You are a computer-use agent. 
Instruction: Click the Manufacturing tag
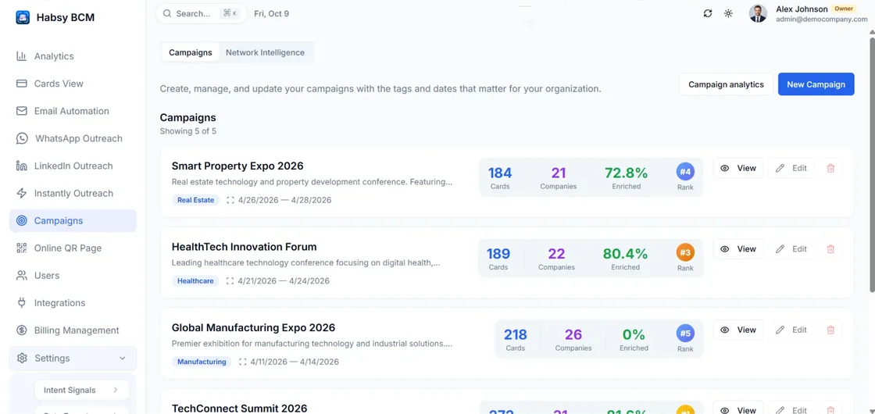coord(202,362)
